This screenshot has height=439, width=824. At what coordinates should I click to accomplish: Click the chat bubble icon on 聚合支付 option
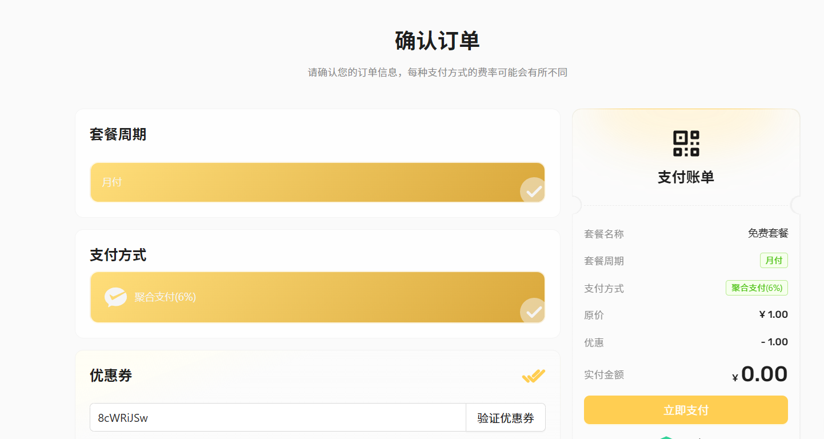point(115,297)
